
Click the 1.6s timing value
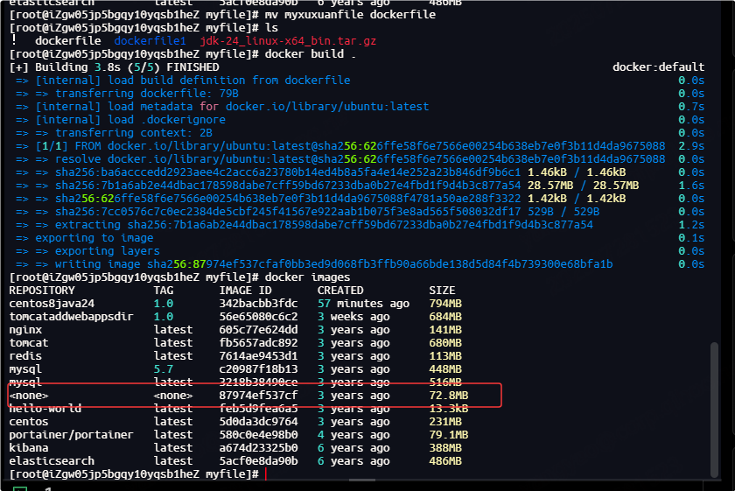[x=691, y=186]
